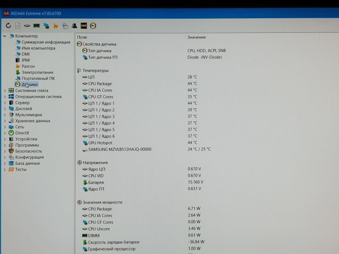The width and height of the screenshot is (339, 254).
Task: Click the configuration tools toolbar icon
Action: 65,26
